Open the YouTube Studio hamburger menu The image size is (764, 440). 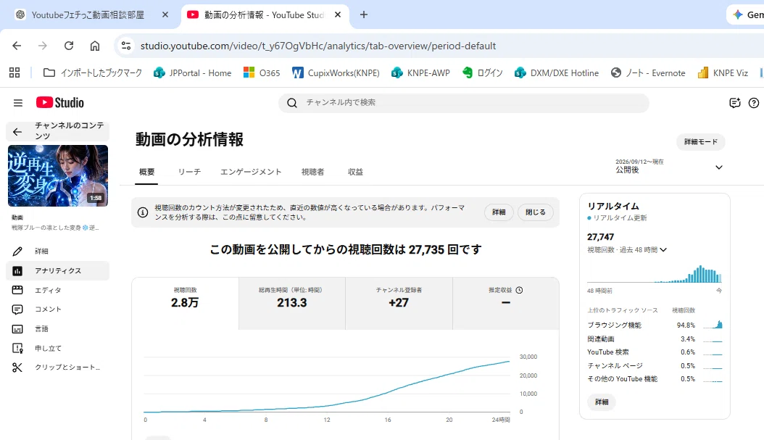tap(18, 103)
